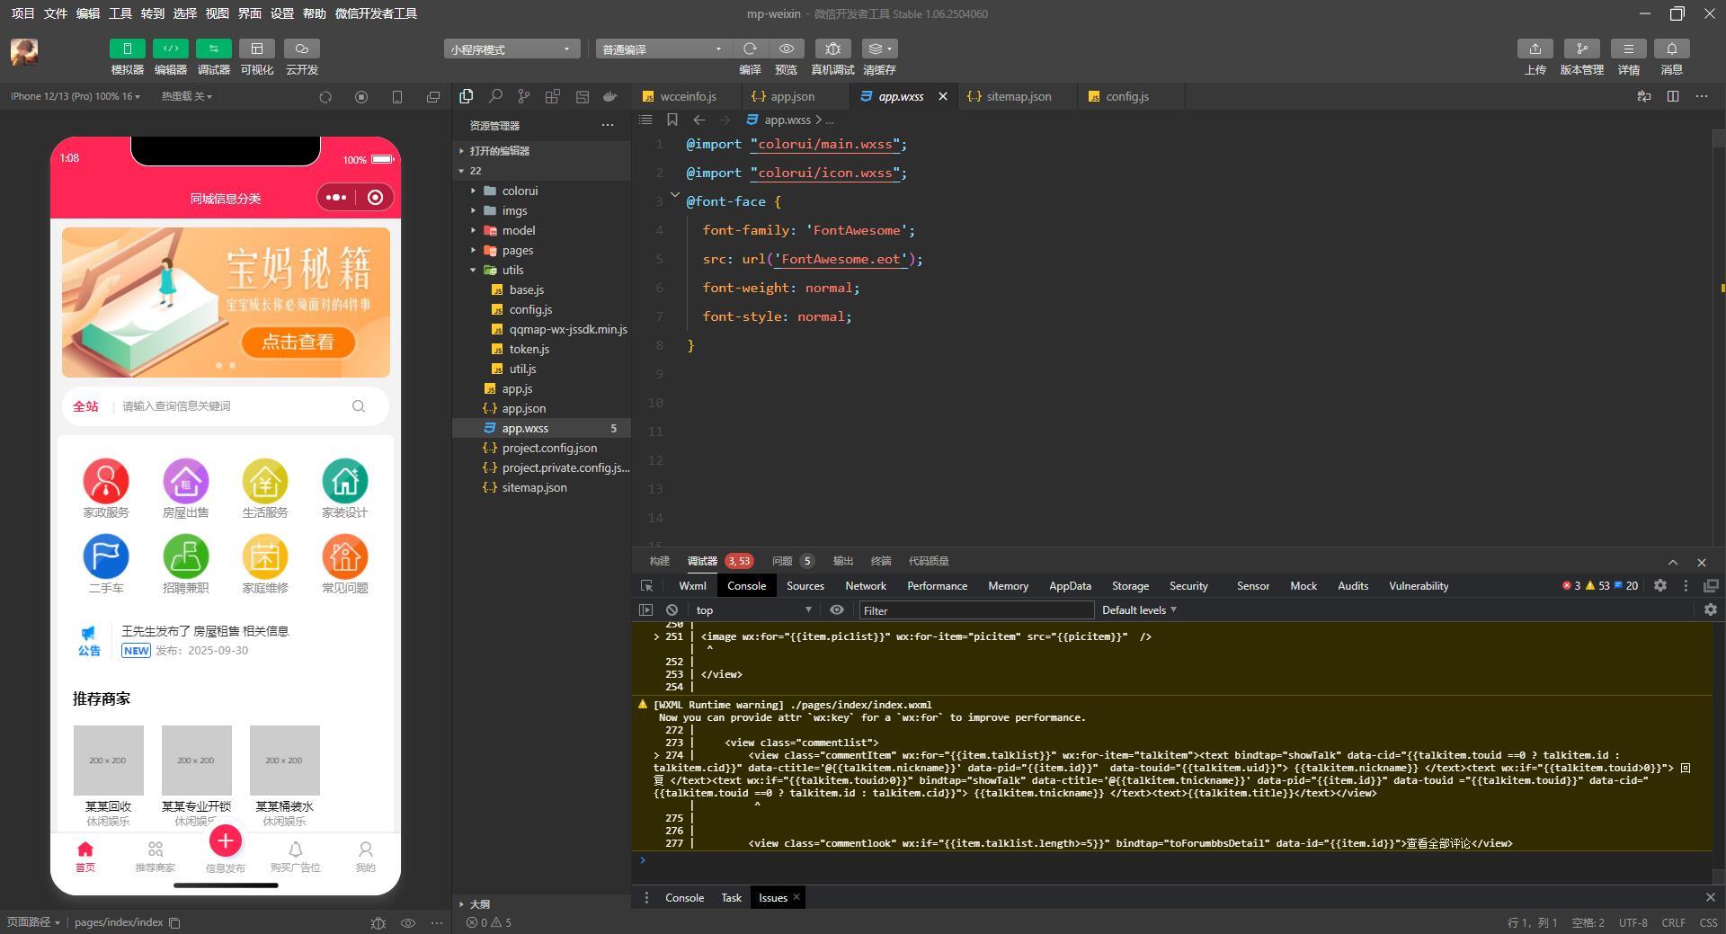1726x934 pixels.
Task: Open the 小程序模式 dropdown
Action: click(x=511, y=49)
